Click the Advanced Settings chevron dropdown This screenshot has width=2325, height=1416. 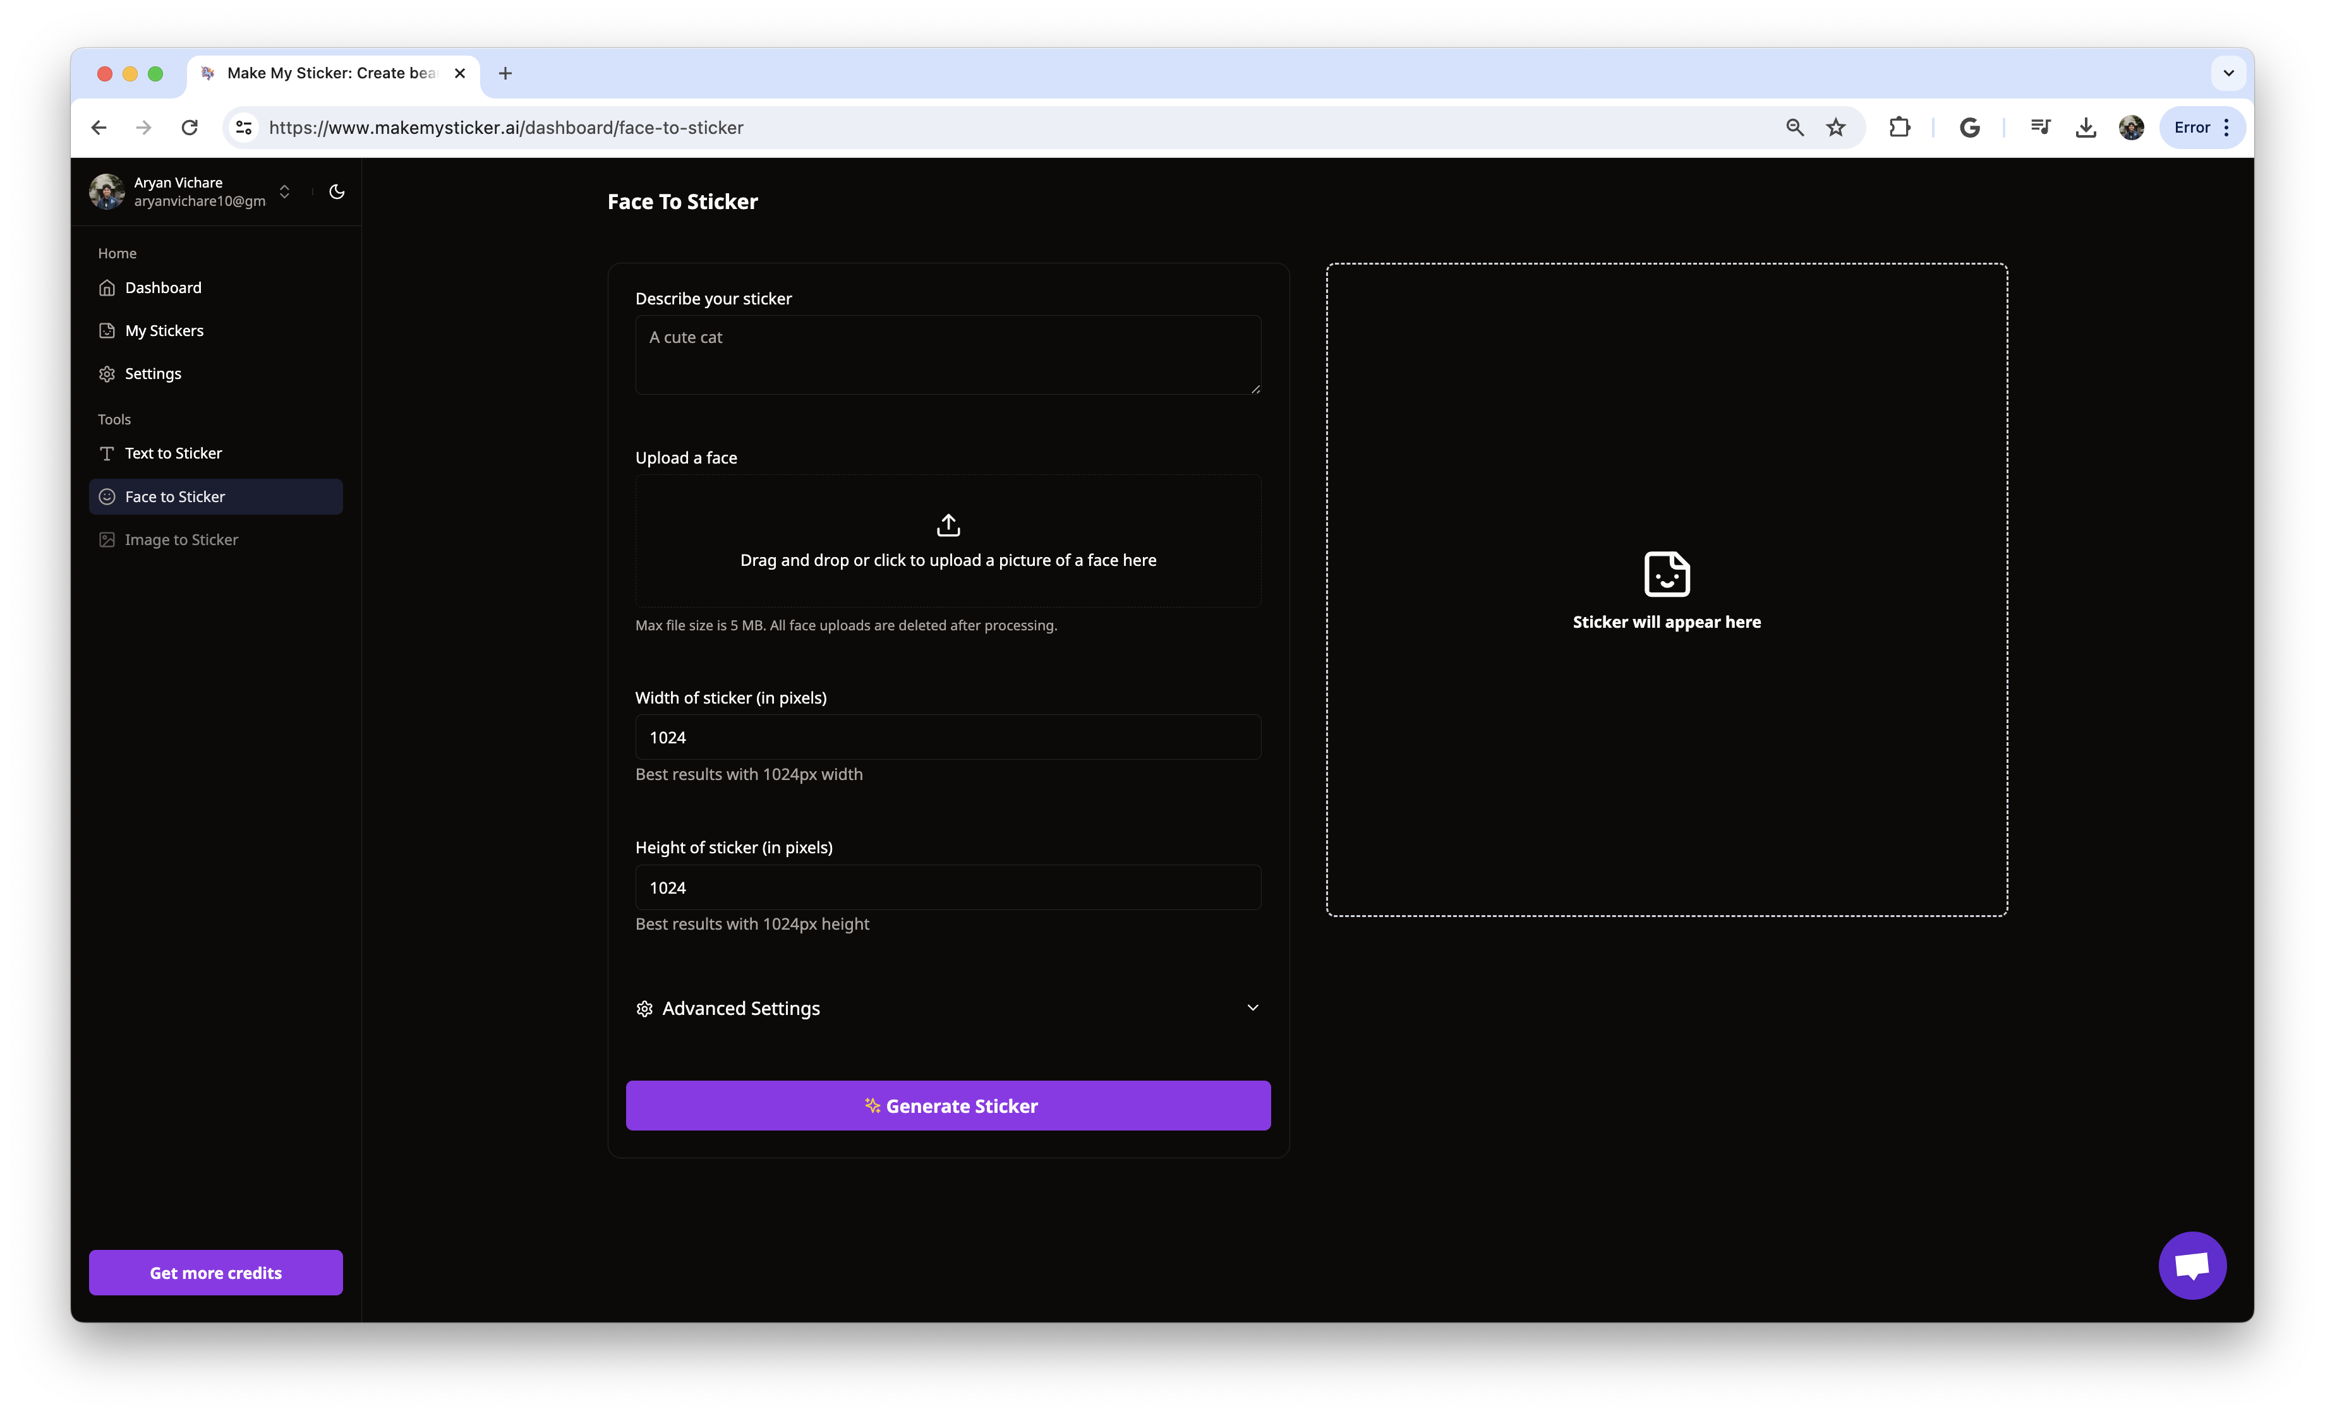(x=1254, y=1007)
